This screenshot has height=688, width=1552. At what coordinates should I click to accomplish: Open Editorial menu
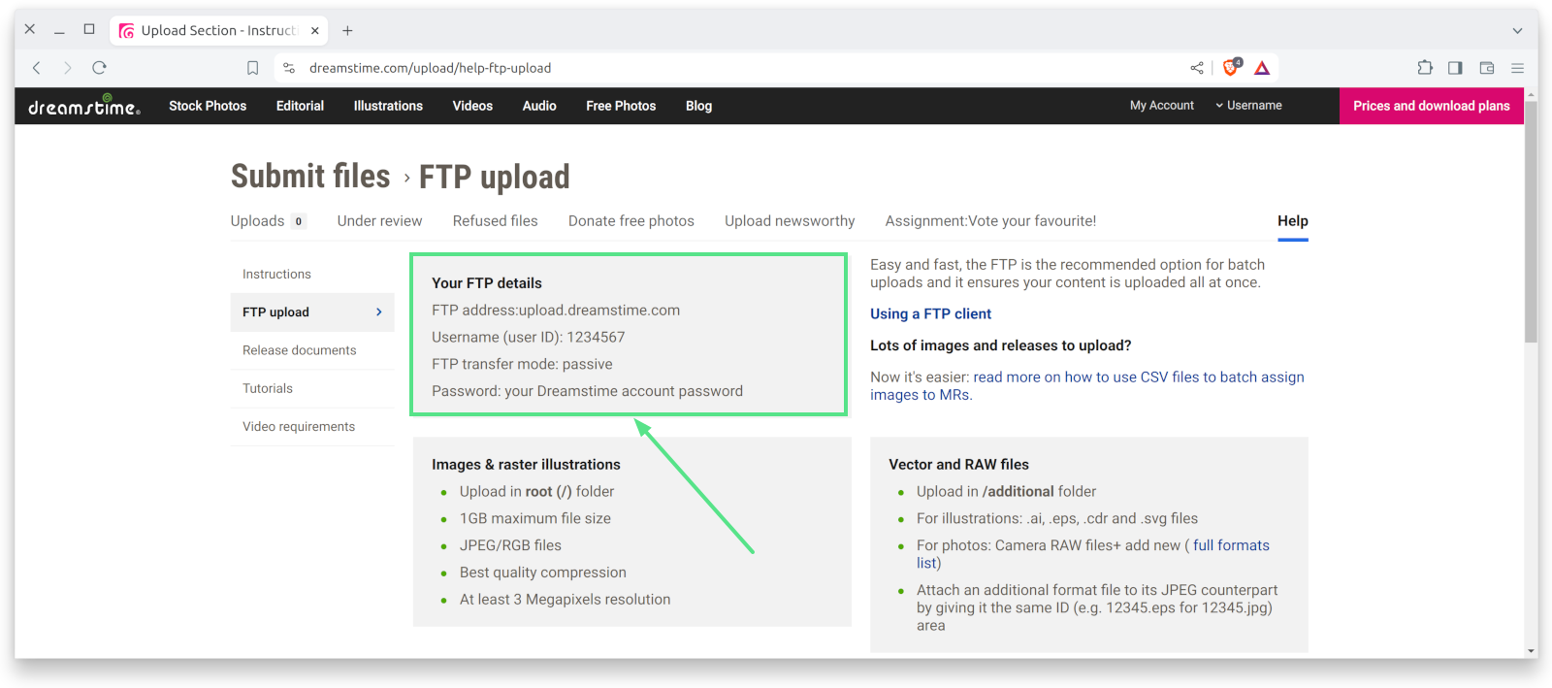300,106
